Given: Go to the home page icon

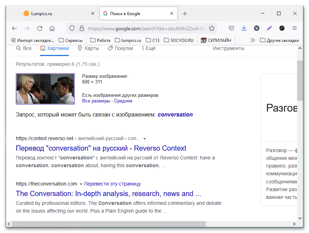Looking at the screenshot, I should click(52, 28).
